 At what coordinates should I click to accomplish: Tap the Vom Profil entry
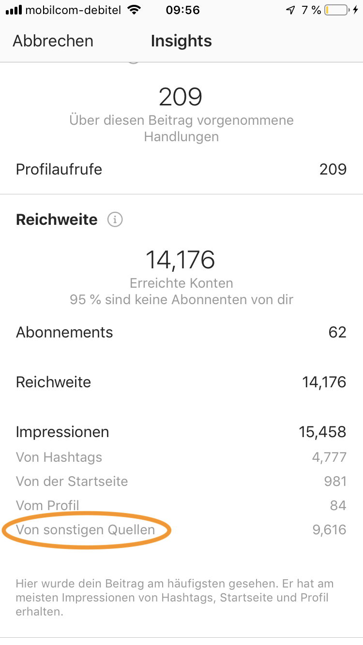[x=47, y=506]
